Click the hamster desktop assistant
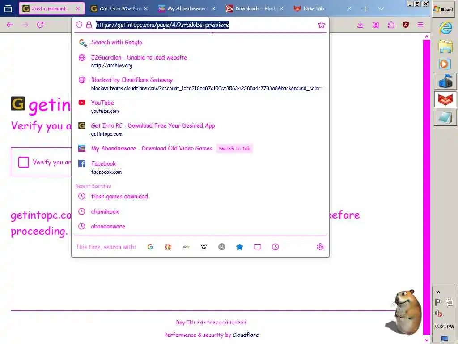The width and height of the screenshot is (458, 344). pyautogui.click(x=405, y=312)
